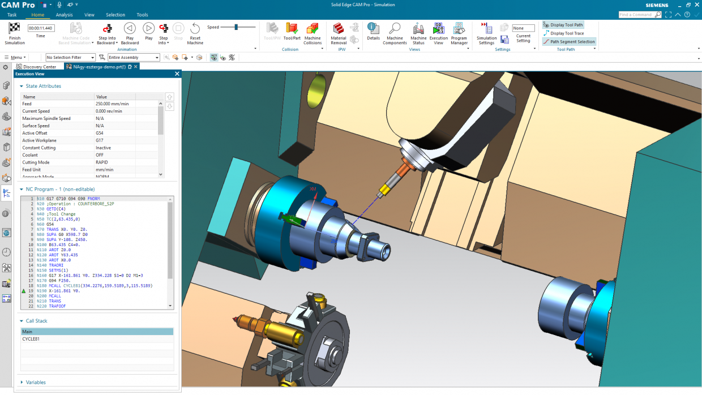
Task: Open Material Removal tool
Action: (x=338, y=29)
